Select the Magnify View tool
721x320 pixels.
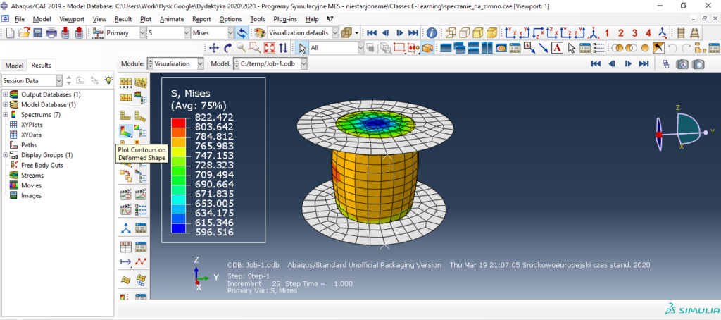tap(241, 47)
